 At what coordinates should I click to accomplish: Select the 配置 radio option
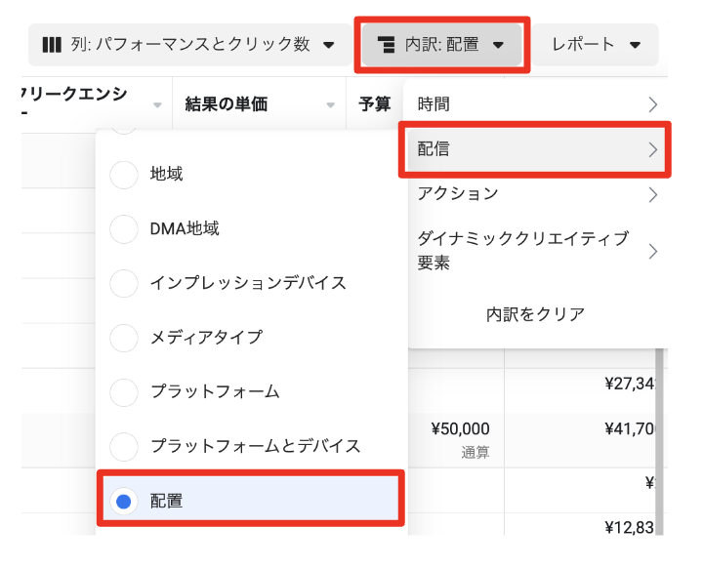coord(124,502)
